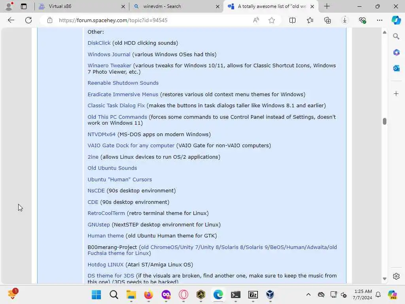405x304 pixels.
Task: Open Firefox from the taskbar
Action: [x=149, y=294]
